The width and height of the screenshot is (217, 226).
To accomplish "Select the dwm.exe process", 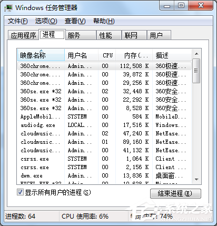I will click(x=104, y=175).
